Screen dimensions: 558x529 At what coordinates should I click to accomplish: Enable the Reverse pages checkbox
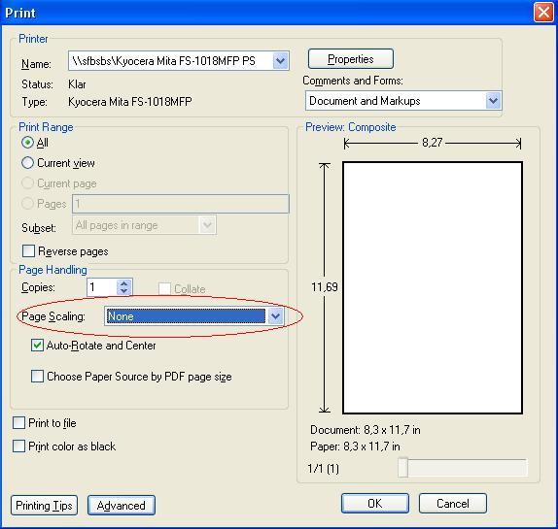pos(28,250)
